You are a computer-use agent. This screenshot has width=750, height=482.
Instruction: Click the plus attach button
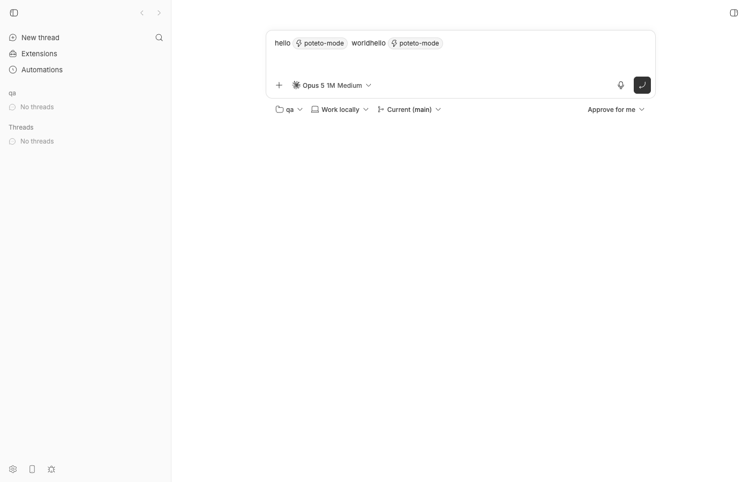279,85
